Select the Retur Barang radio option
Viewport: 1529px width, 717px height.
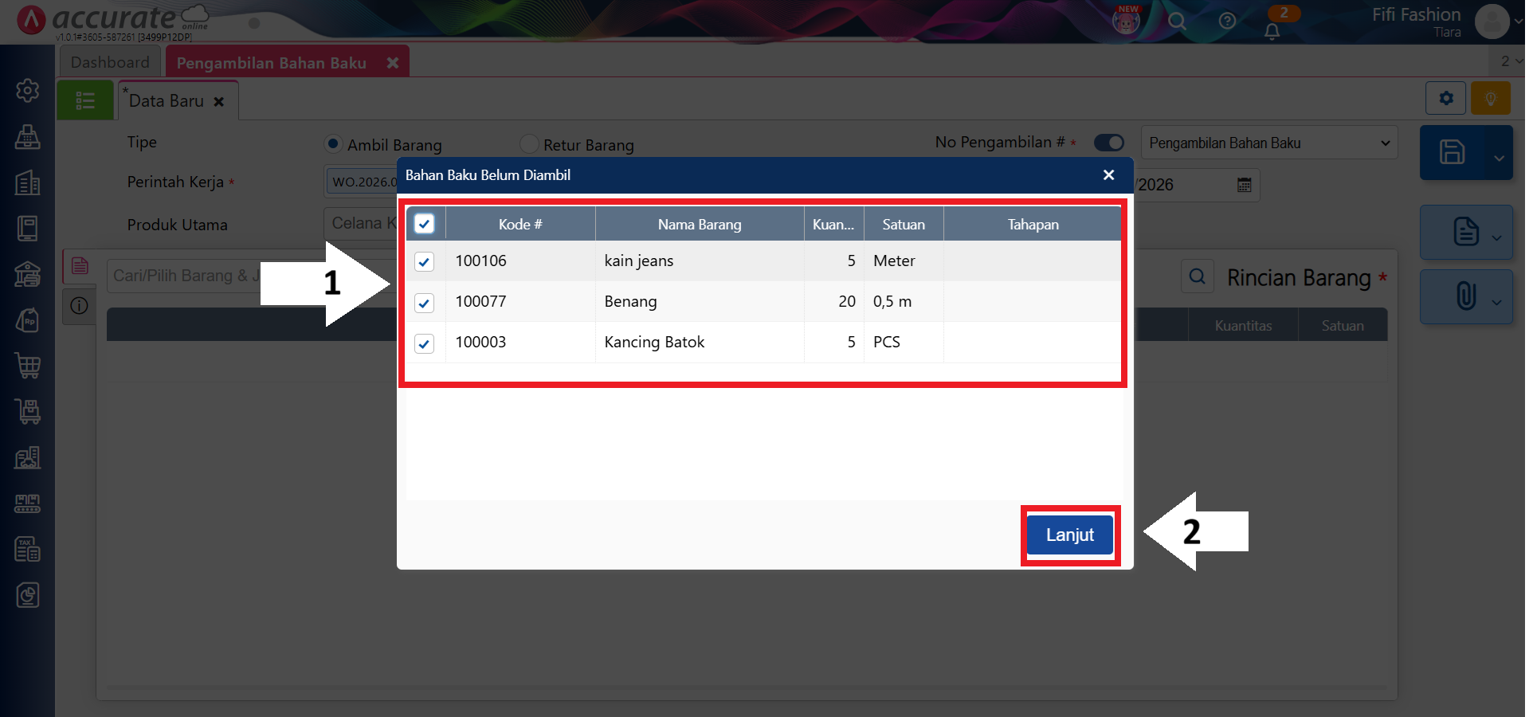(529, 144)
